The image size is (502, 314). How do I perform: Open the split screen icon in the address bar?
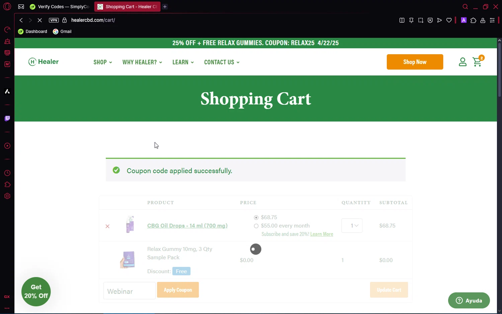coord(402,20)
